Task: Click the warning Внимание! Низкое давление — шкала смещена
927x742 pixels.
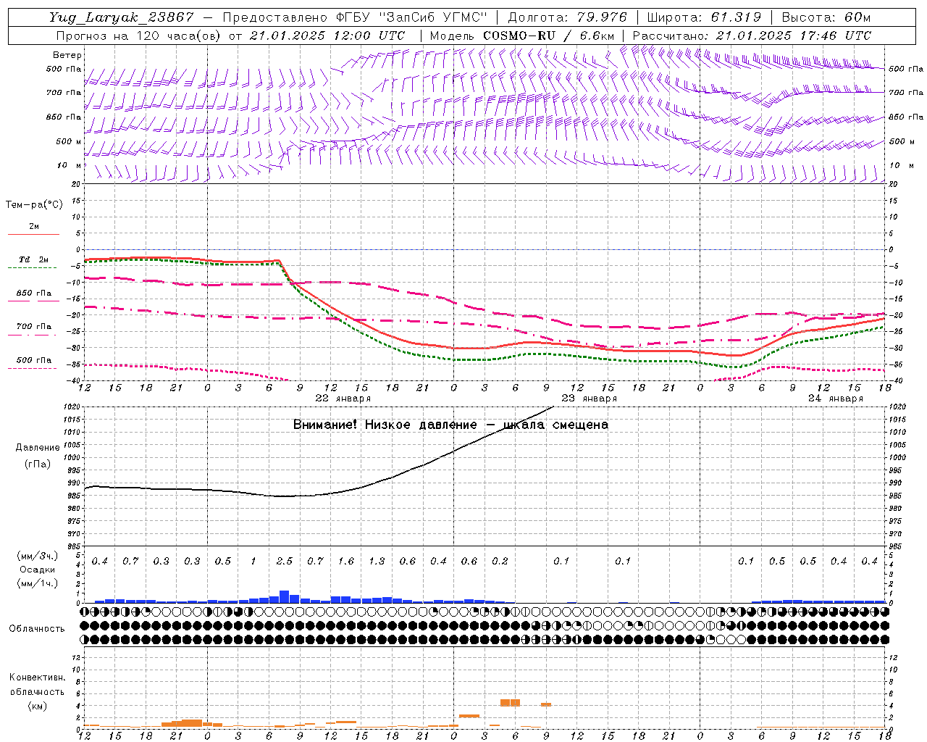Action: click(450, 425)
